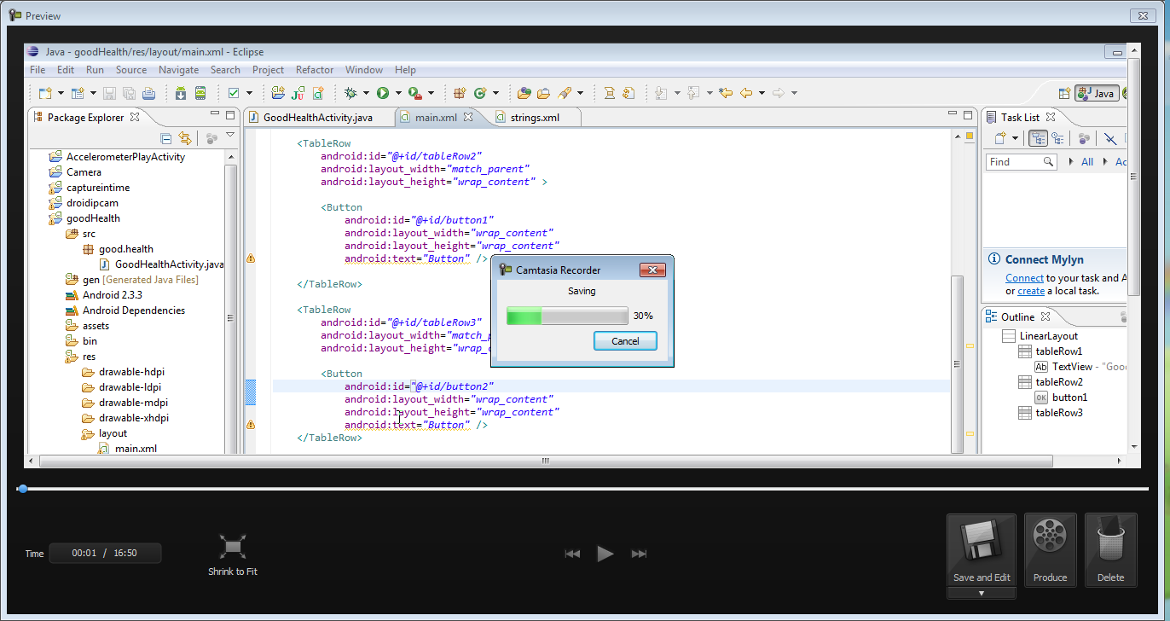Open the Android Virtual Device Manager icon
This screenshot has width=1170, height=621.
[200, 93]
